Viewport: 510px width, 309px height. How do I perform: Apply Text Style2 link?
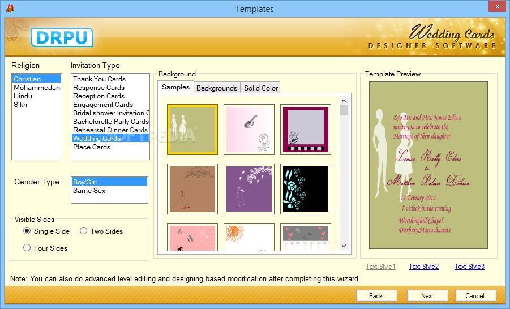[x=423, y=267]
